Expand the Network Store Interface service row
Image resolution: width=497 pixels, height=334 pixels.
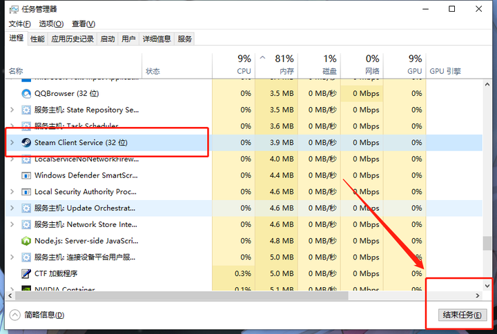(x=12, y=225)
